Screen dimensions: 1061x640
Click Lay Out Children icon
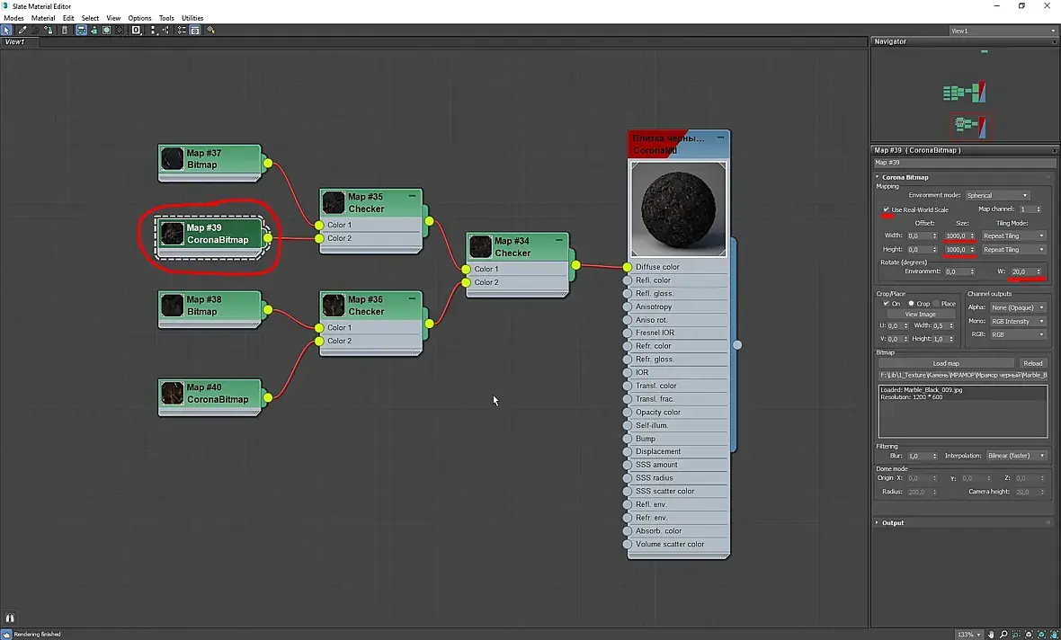[x=165, y=30]
